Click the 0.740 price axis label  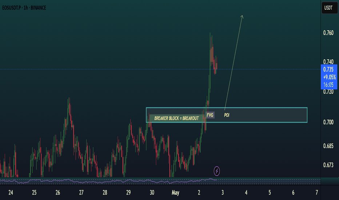(x=328, y=62)
